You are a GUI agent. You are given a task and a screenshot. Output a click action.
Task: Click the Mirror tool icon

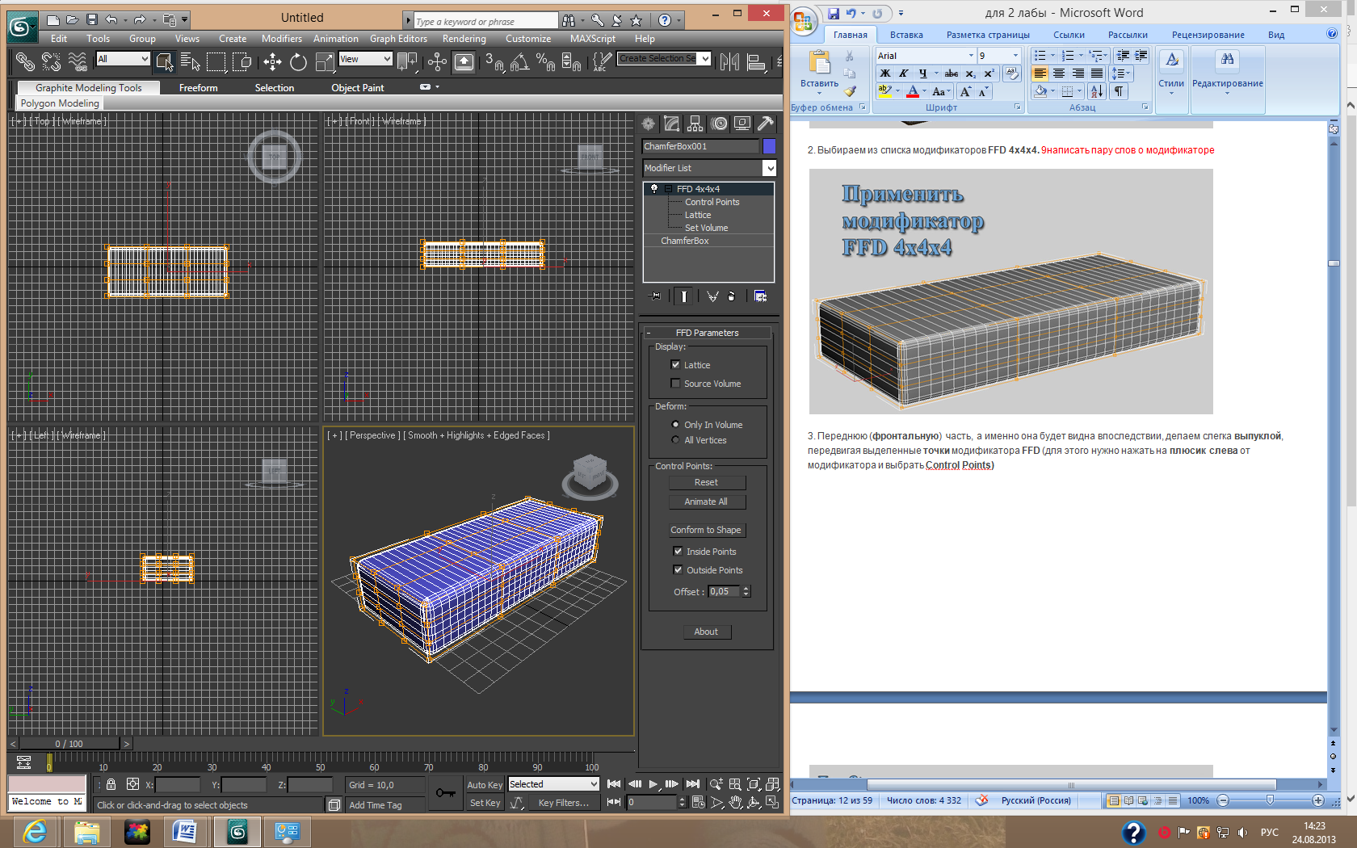pos(729,61)
